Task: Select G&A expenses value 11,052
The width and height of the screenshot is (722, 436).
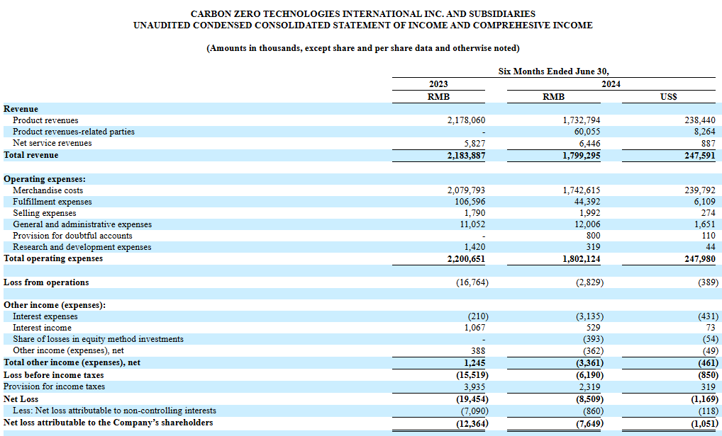Action: point(472,224)
